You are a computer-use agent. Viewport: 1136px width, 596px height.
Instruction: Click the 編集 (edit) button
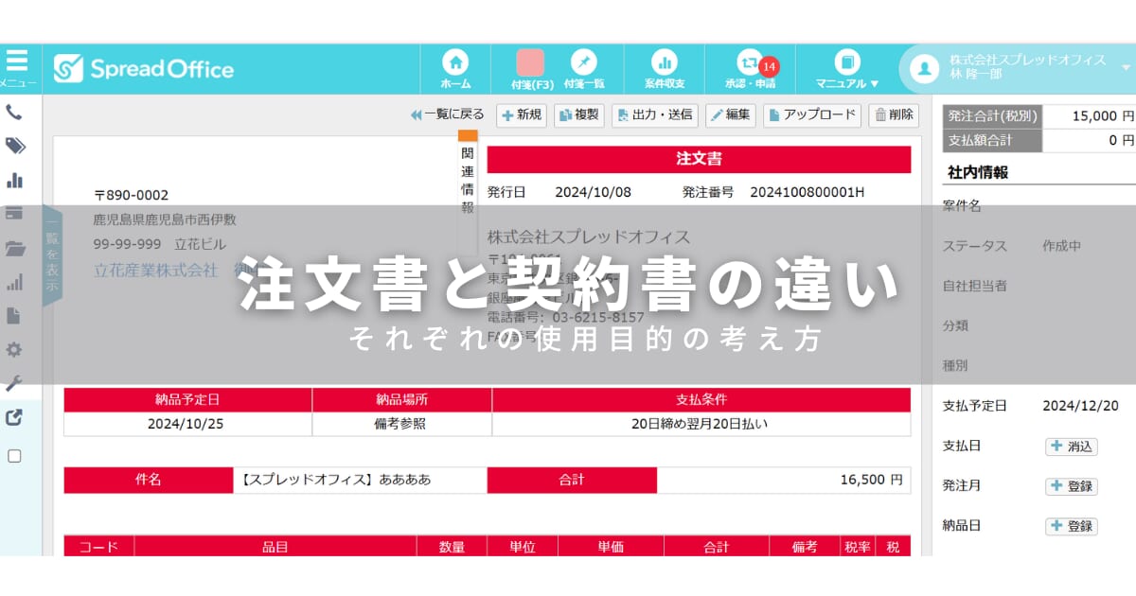[x=730, y=115]
